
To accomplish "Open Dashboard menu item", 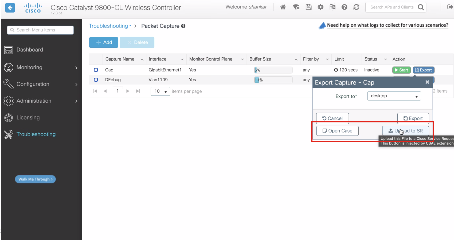I will point(30,50).
